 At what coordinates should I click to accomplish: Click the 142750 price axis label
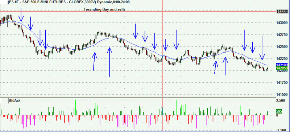[x=282, y=34]
